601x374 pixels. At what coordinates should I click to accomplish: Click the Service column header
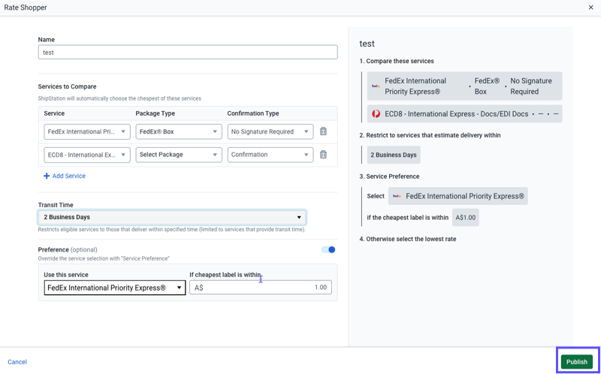click(54, 113)
